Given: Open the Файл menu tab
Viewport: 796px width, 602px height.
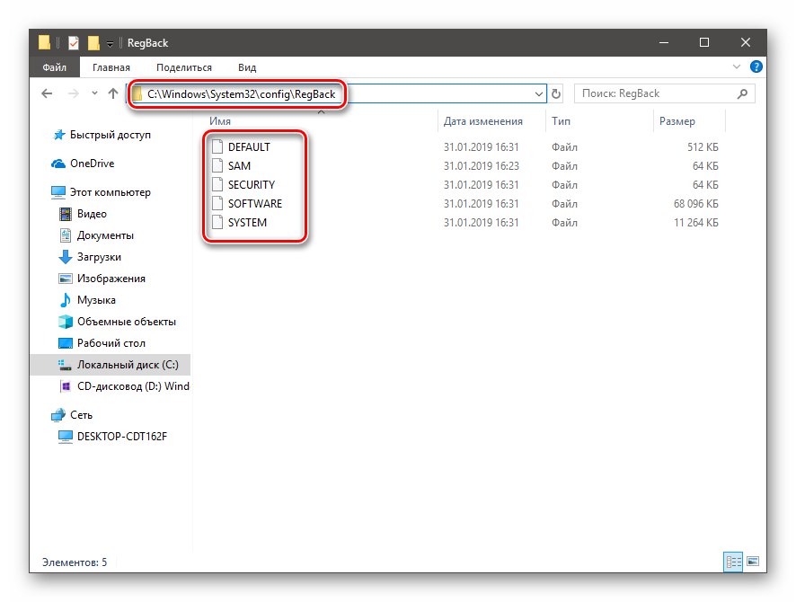Looking at the screenshot, I should (54, 67).
